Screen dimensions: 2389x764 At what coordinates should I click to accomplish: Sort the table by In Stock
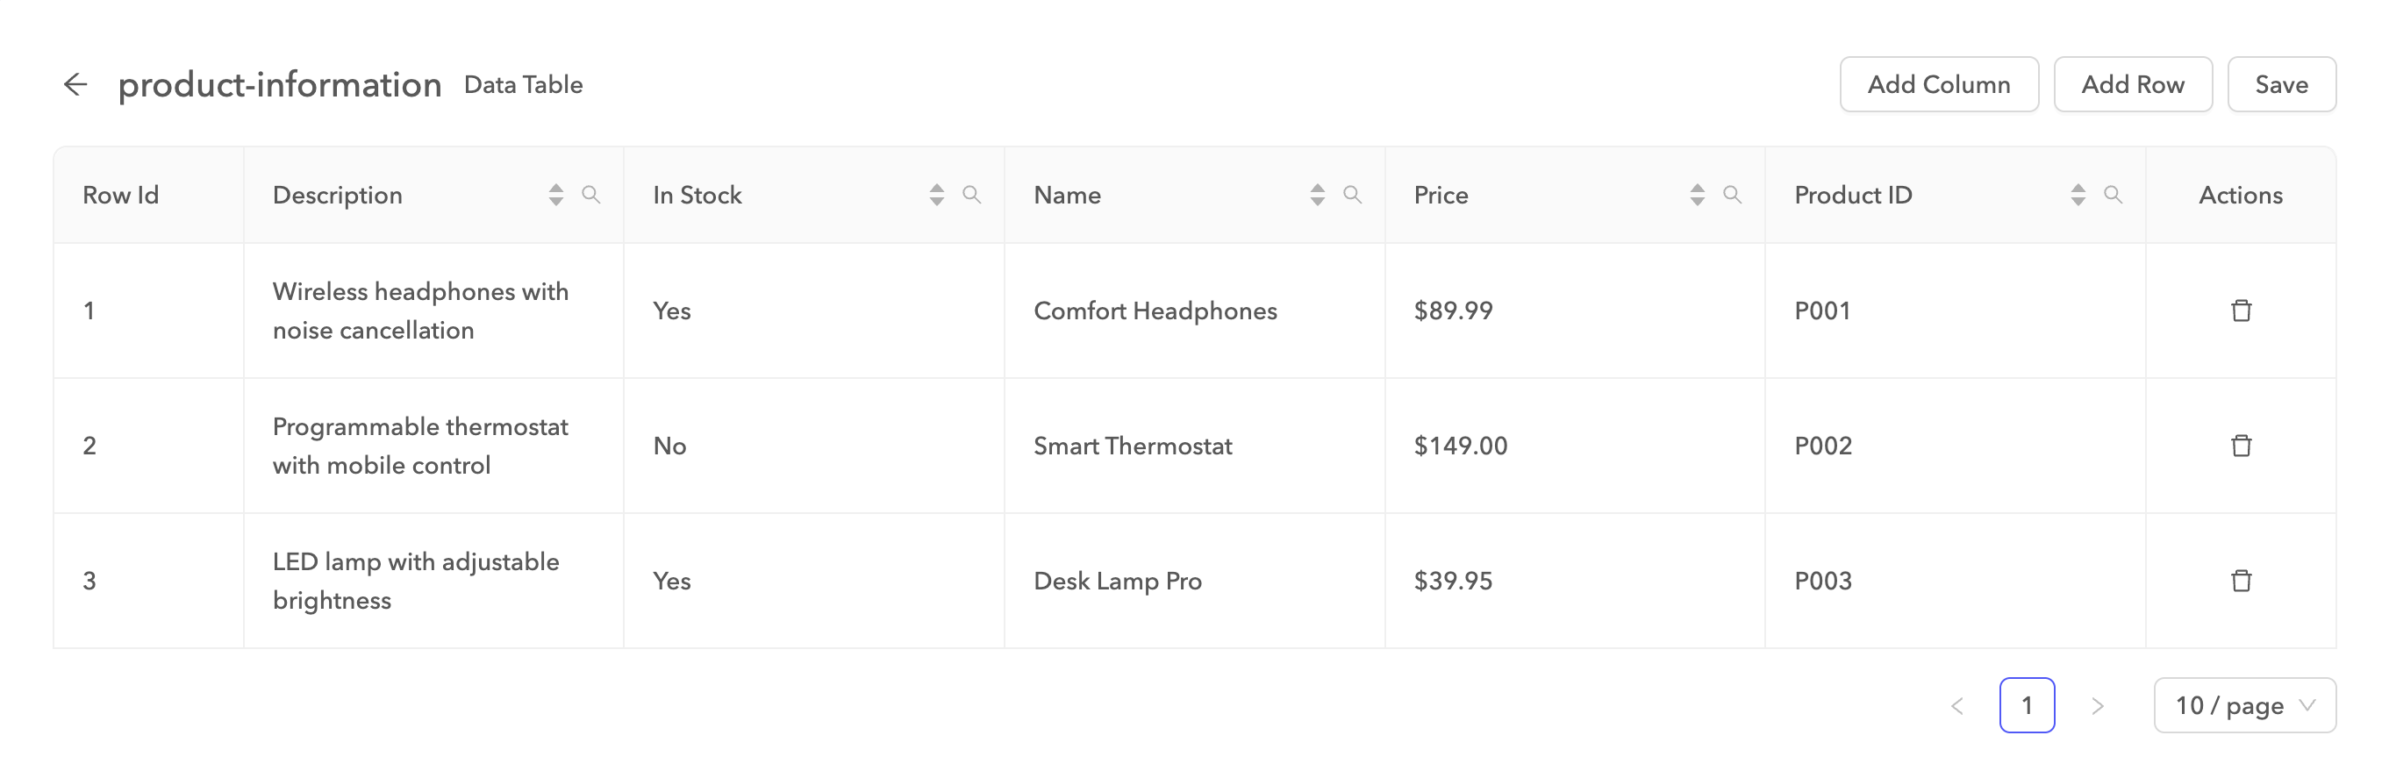[x=935, y=195]
